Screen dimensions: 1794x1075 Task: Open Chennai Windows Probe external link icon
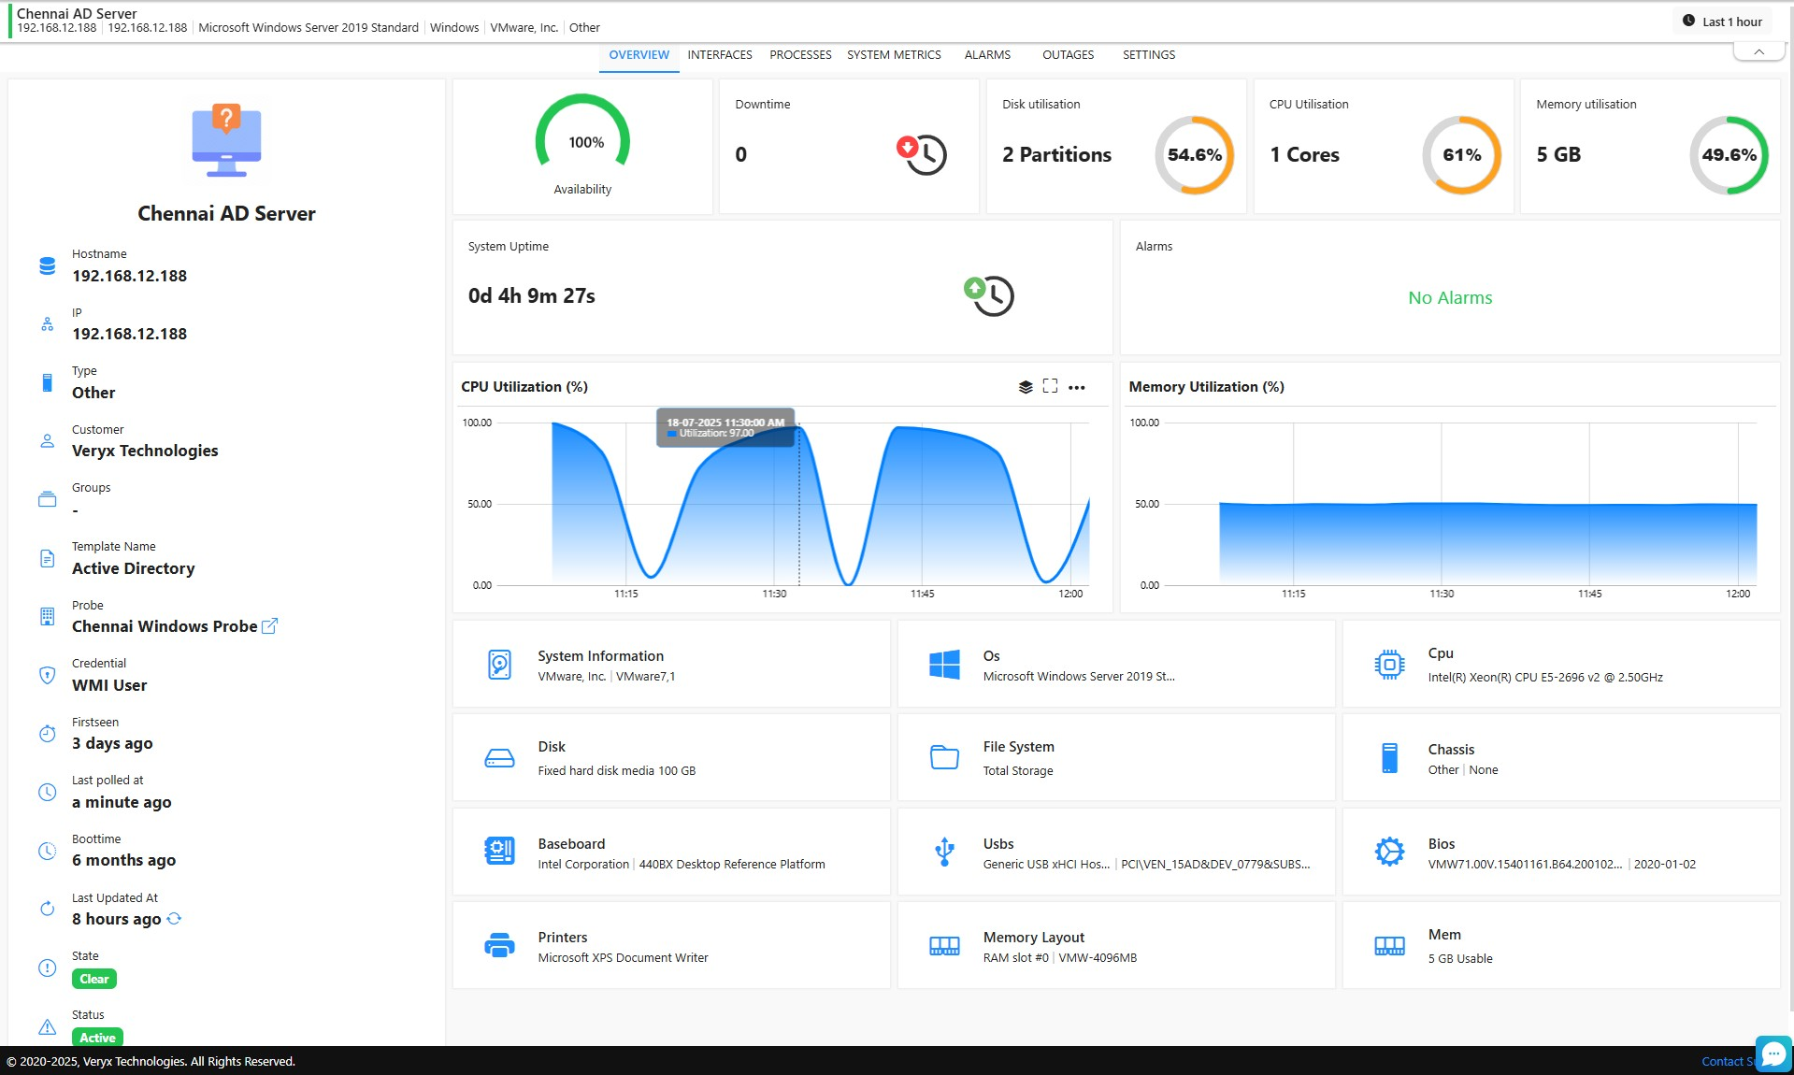269,626
